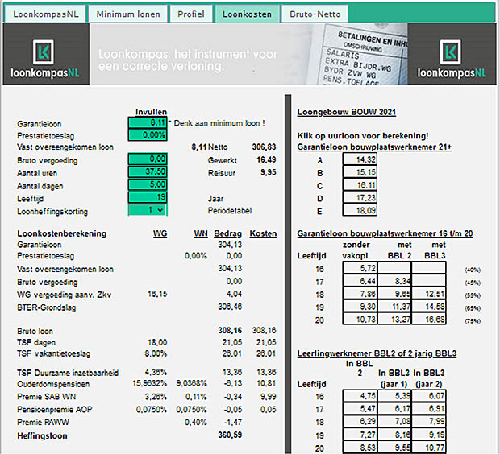Click hourly wage 6,44 for age 17
The width and height of the screenshot is (500, 454).
tap(360, 280)
